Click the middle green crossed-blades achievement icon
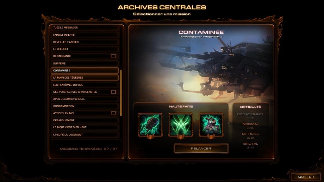 tap(181, 125)
